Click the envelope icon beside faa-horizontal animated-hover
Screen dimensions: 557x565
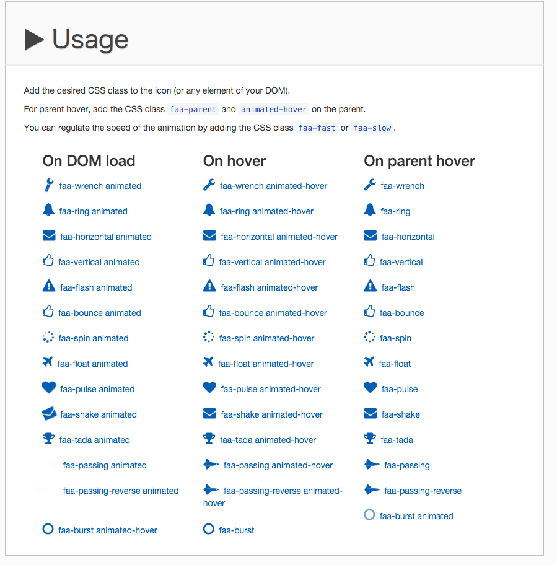[209, 236]
